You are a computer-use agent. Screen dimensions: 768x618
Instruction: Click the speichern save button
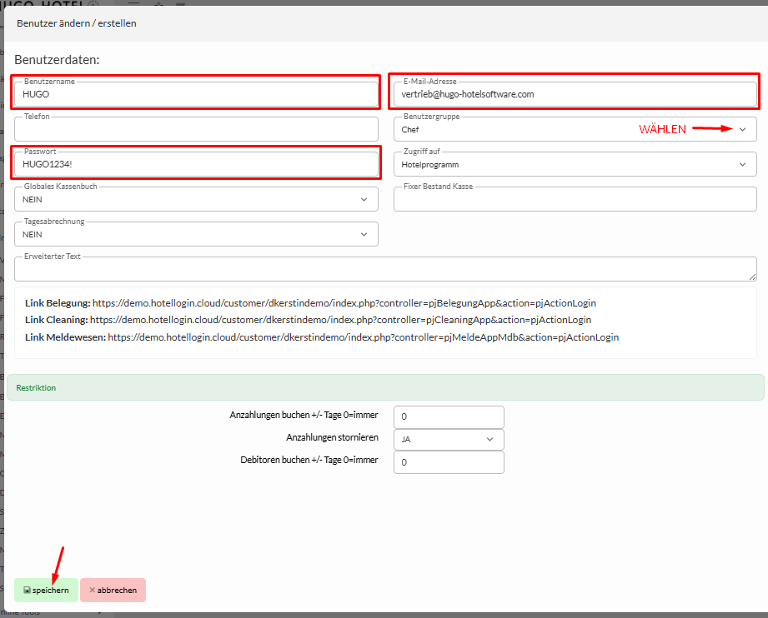click(46, 590)
